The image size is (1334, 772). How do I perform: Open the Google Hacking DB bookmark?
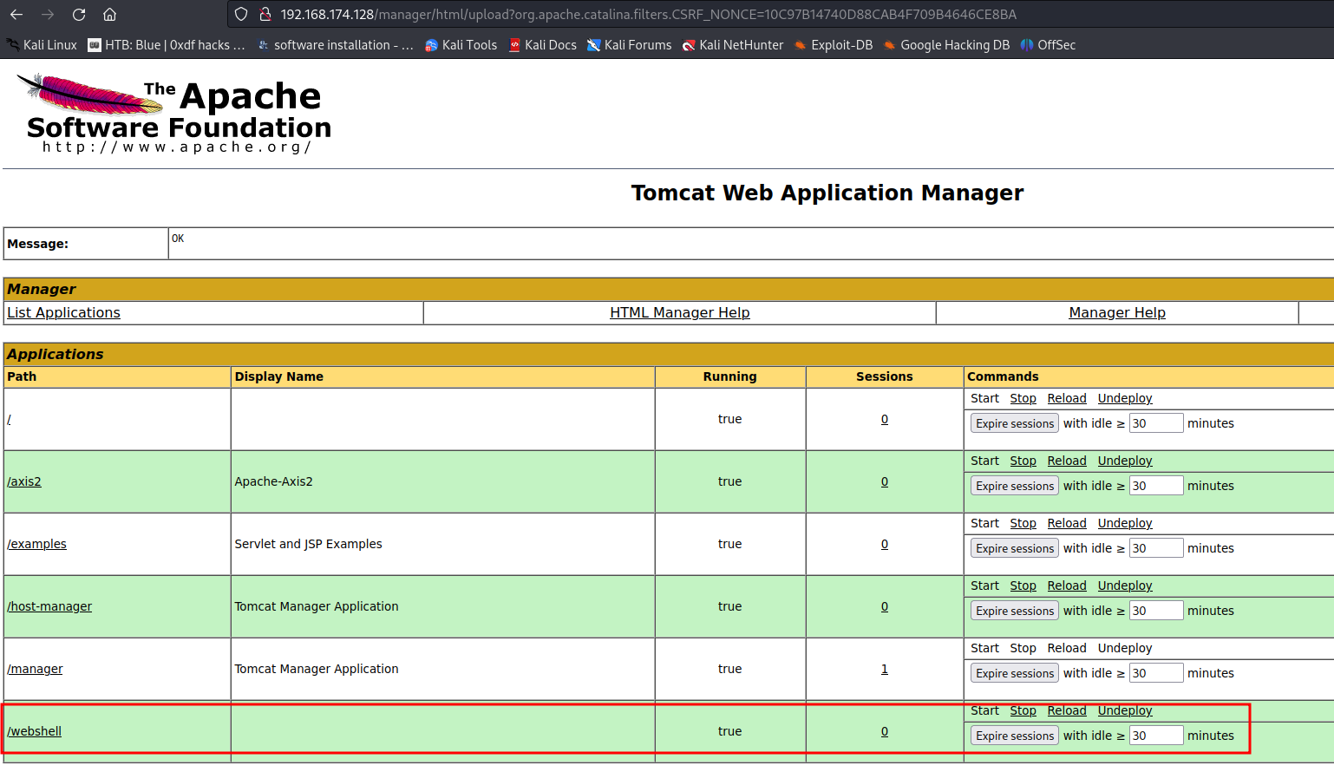click(x=946, y=45)
